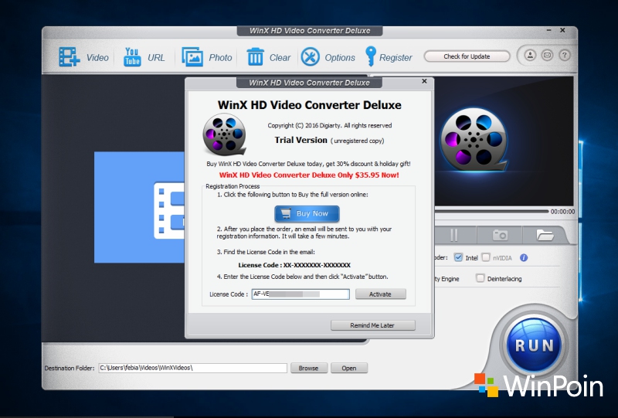This screenshot has height=418, width=618.
Task: Click film reel logo in registration dialog
Action: (225, 134)
